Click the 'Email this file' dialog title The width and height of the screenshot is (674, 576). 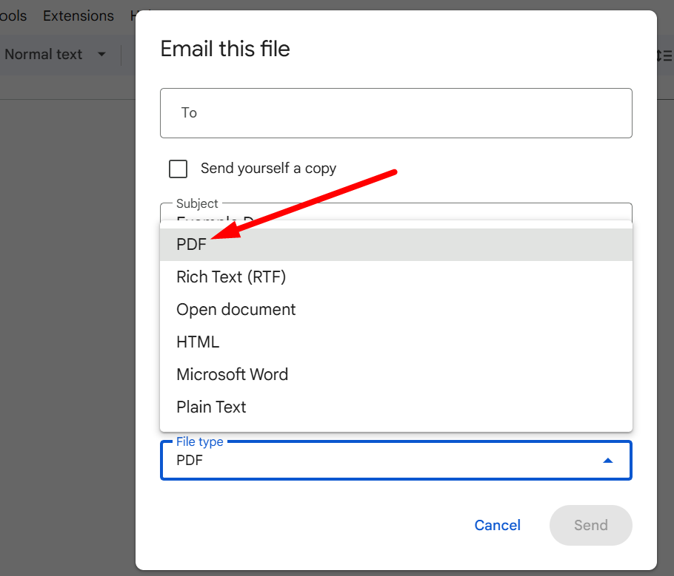click(225, 50)
